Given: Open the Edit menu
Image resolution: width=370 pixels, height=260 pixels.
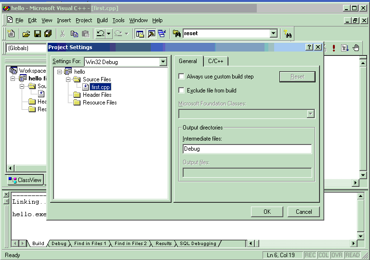Looking at the screenshot, I should 32,20.
